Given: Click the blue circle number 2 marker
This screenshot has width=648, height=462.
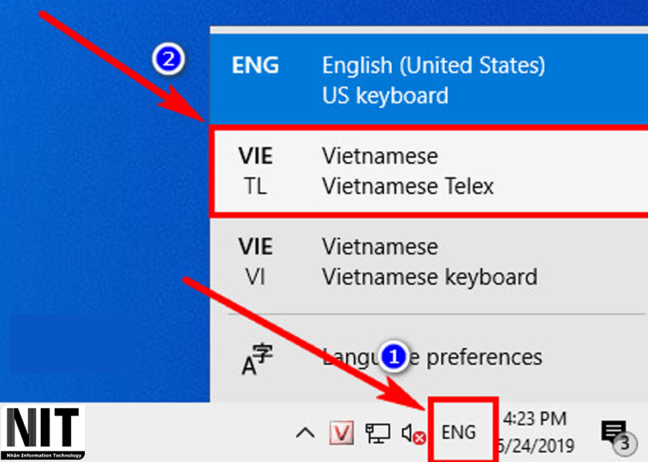Looking at the screenshot, I should click(x=167, y=59).
